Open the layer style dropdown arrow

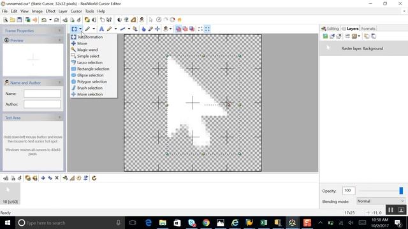(359, 36)
